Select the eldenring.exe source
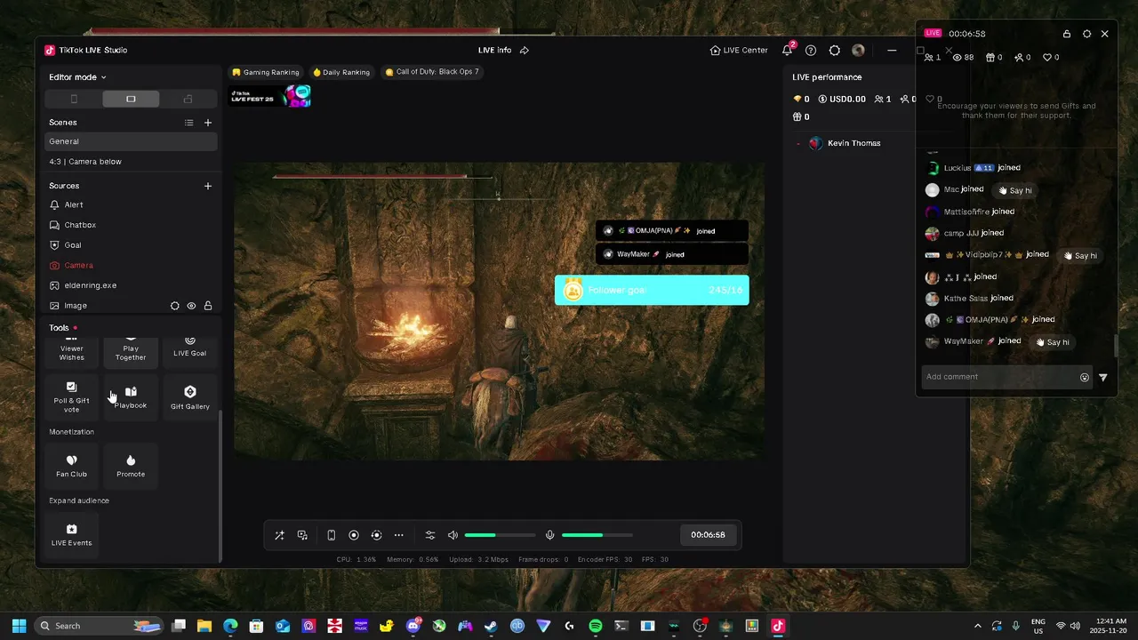Image resolution: width=1138 pixels, height=640 pixels. [131, 285]
